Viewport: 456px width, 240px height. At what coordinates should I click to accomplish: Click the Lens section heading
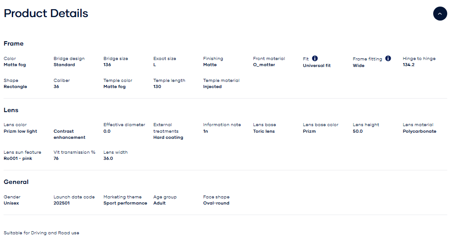point(11,110)
